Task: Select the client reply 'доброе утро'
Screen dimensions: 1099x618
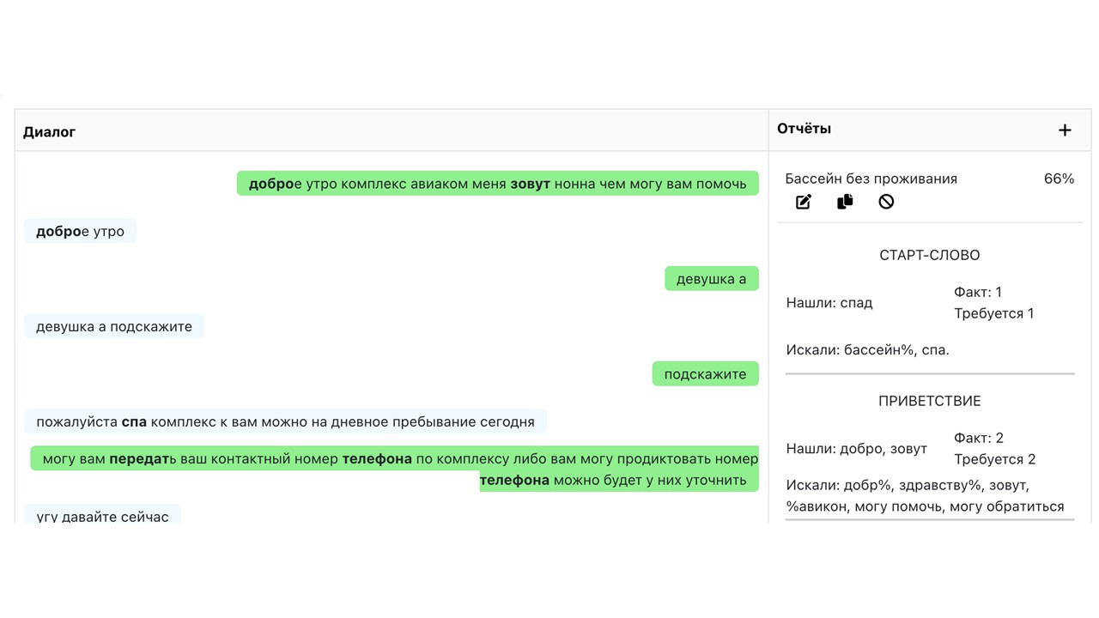Action: (x=80, y=232)
